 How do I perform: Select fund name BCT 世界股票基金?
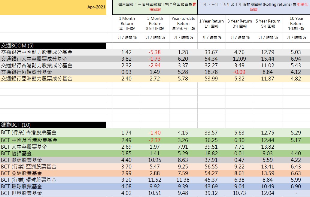coord(21,193)
